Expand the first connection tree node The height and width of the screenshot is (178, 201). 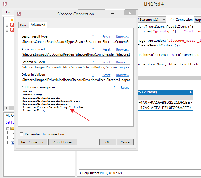coord(7,25)
